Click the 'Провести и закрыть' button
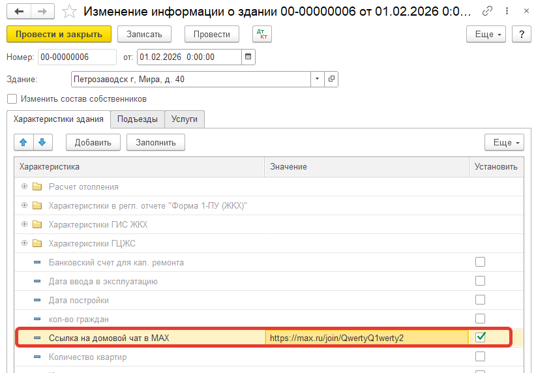Viewport: 536px width, 373px height. tap(59, 35)
